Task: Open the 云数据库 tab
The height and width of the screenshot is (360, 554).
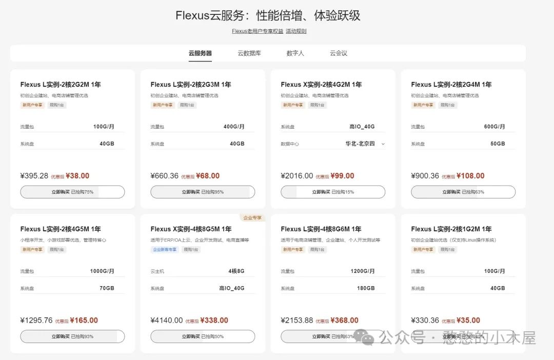Action: tap(249, 53)
